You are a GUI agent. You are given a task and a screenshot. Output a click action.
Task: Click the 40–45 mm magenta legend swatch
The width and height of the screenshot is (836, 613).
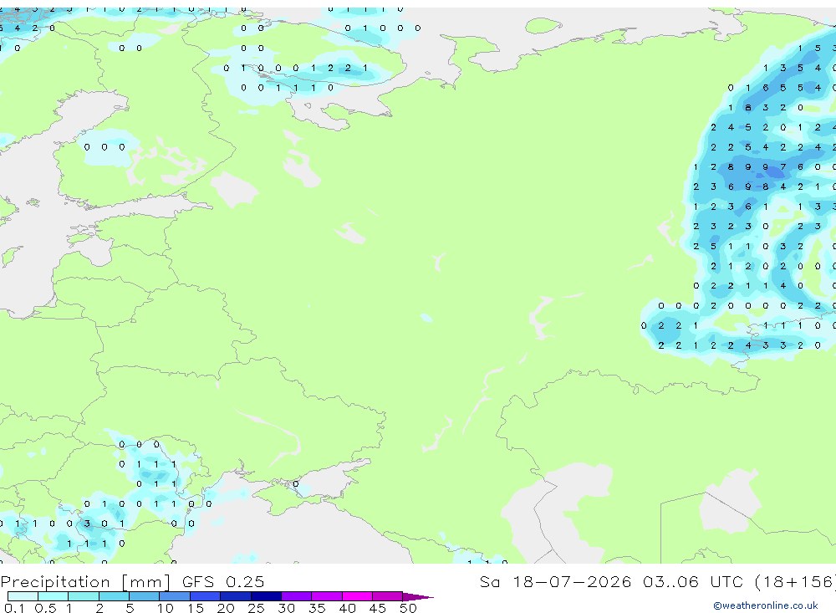pos(357,596)
